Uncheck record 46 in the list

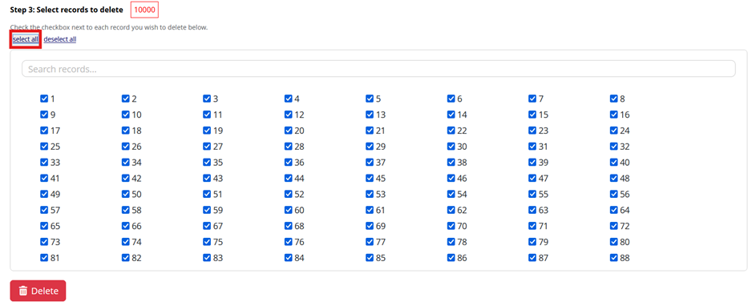[x=451, y=178]
